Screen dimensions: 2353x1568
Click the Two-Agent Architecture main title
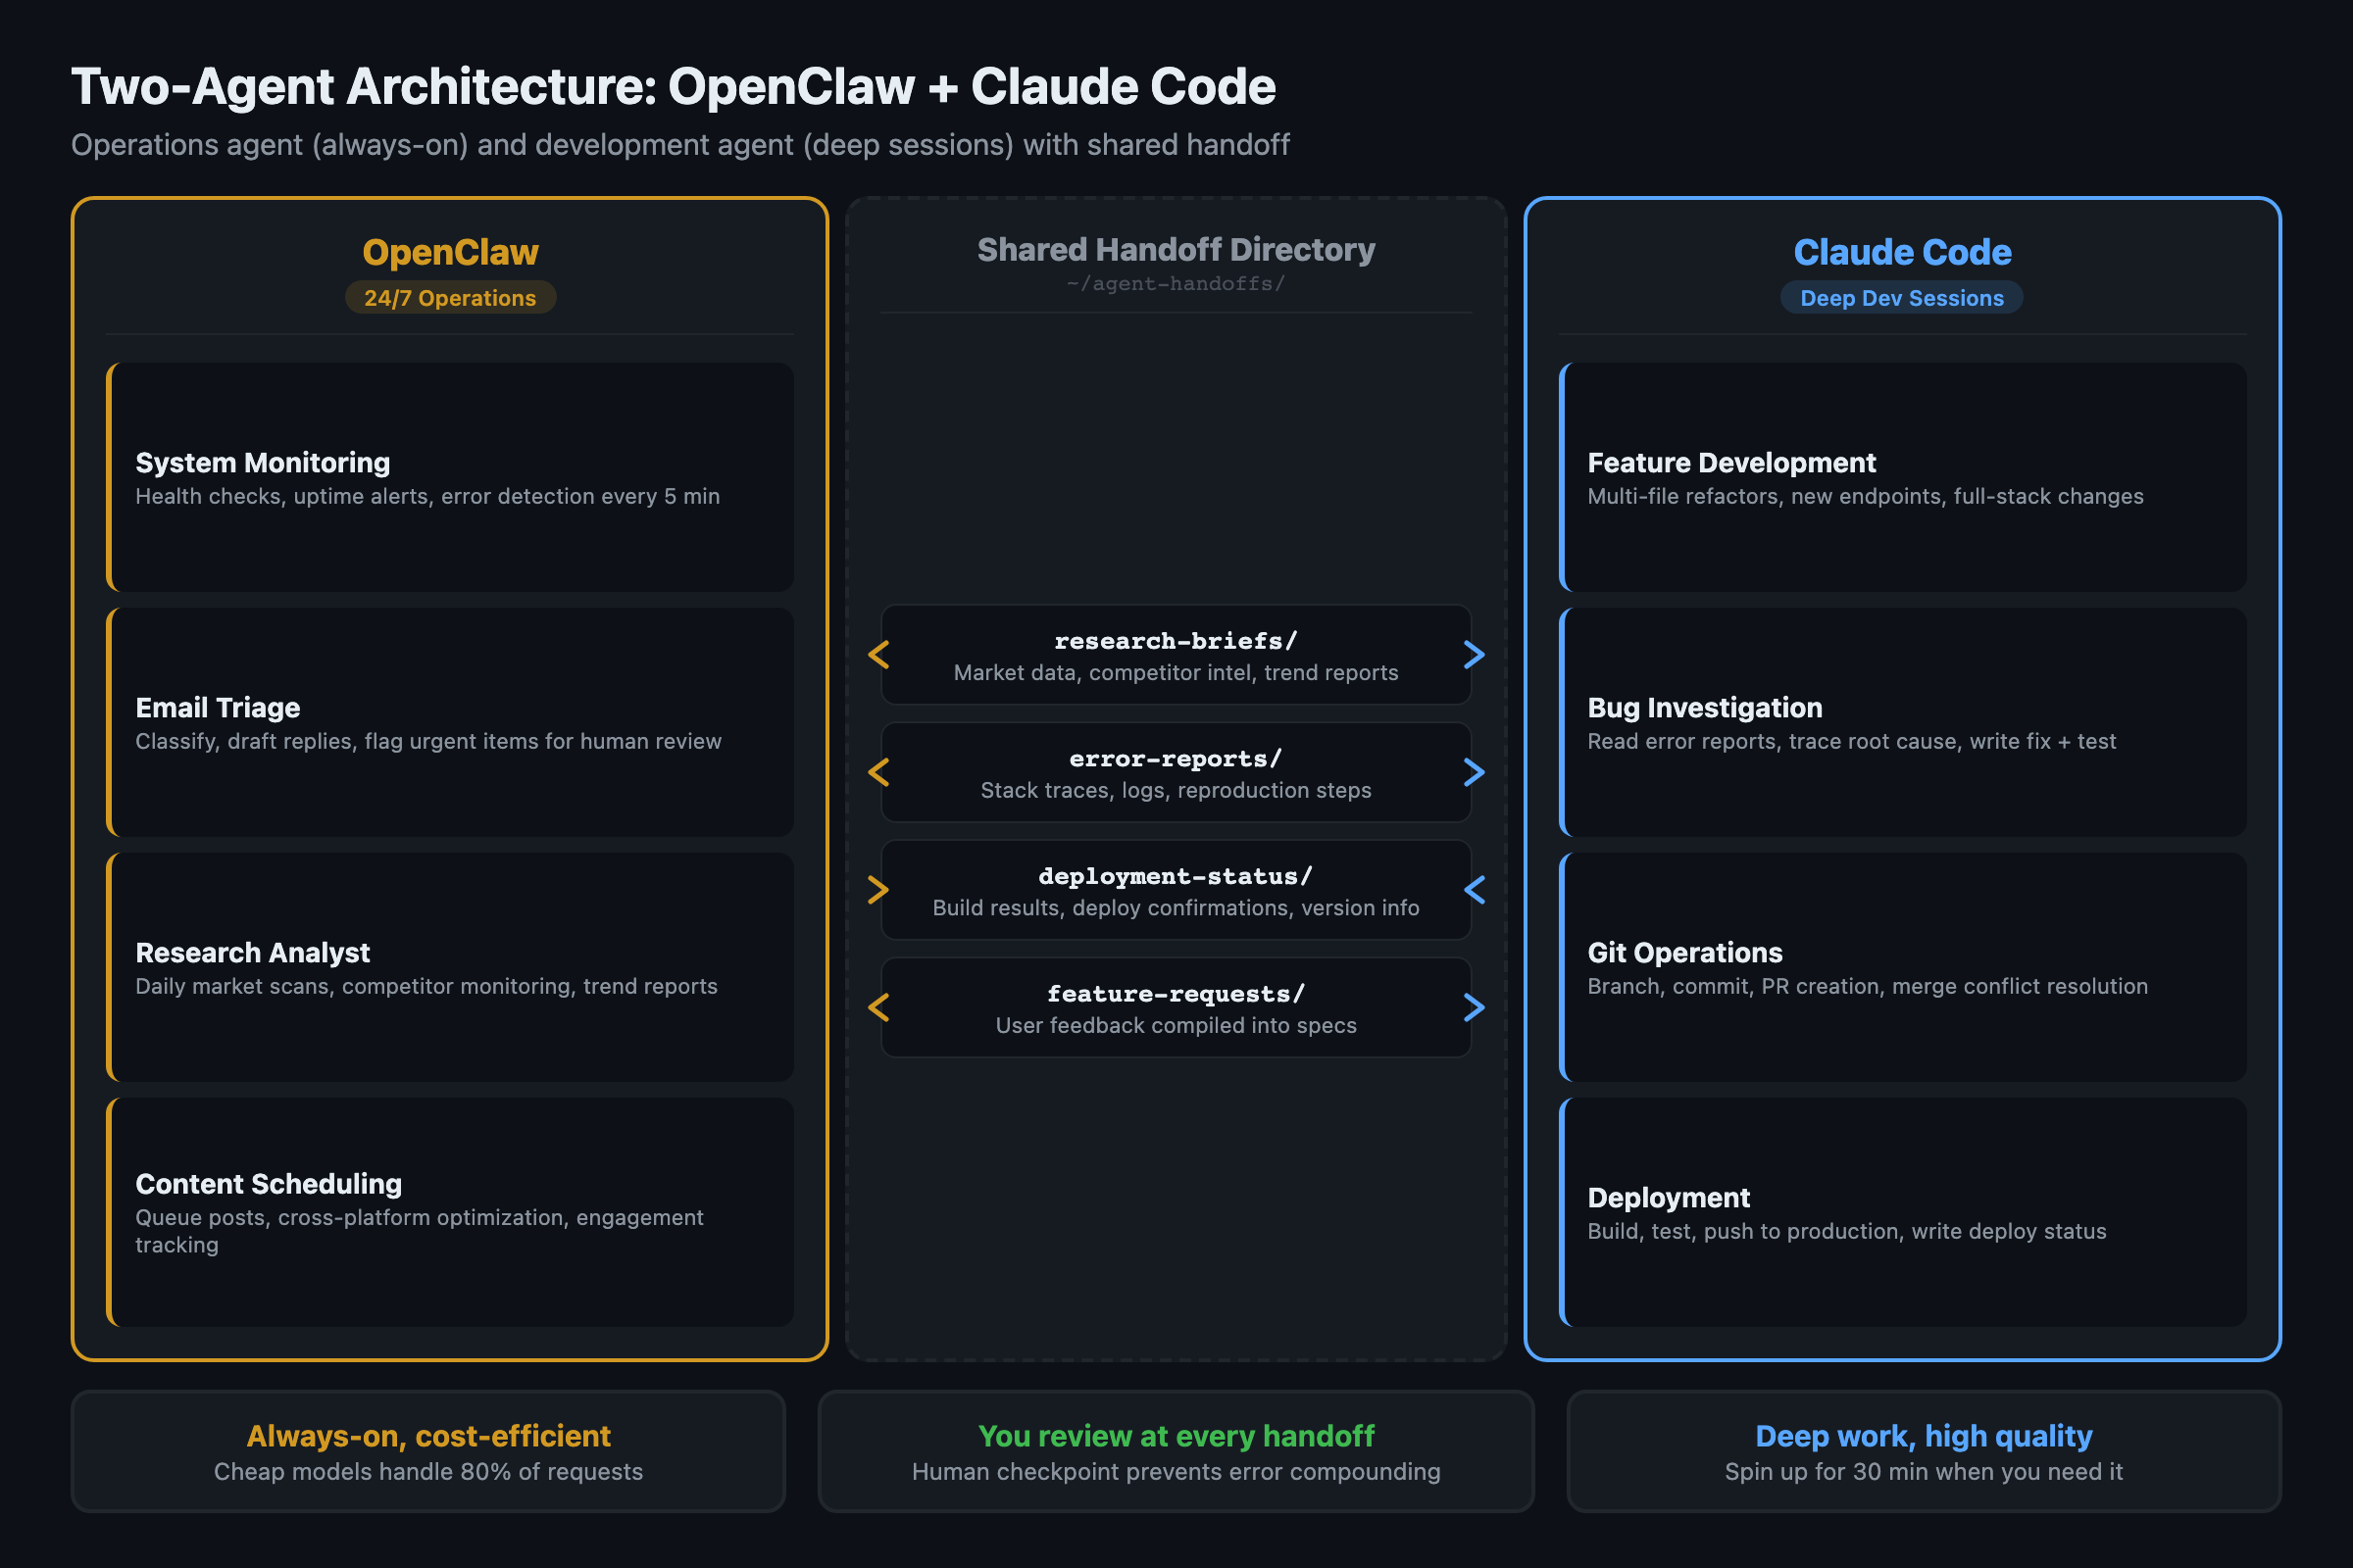[674, 87]
